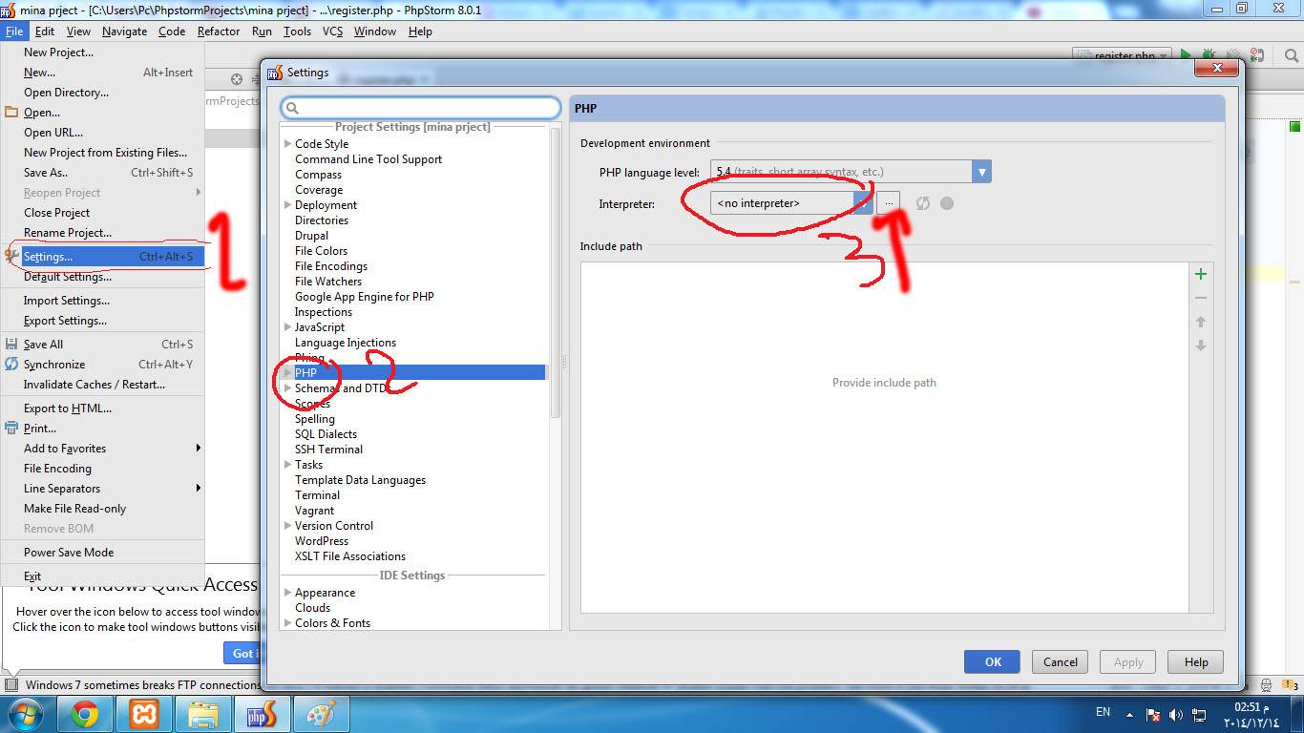Select the Directories settings item
Viewport: 1304px width, 733px height.
click(x=322, y=220)
